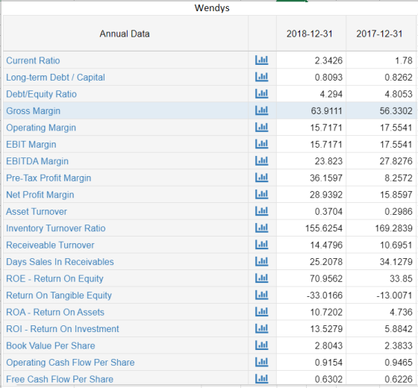Click the 56.3302 Gross Margin value
The image size is (418, 388).
click(x=396, y=111)
